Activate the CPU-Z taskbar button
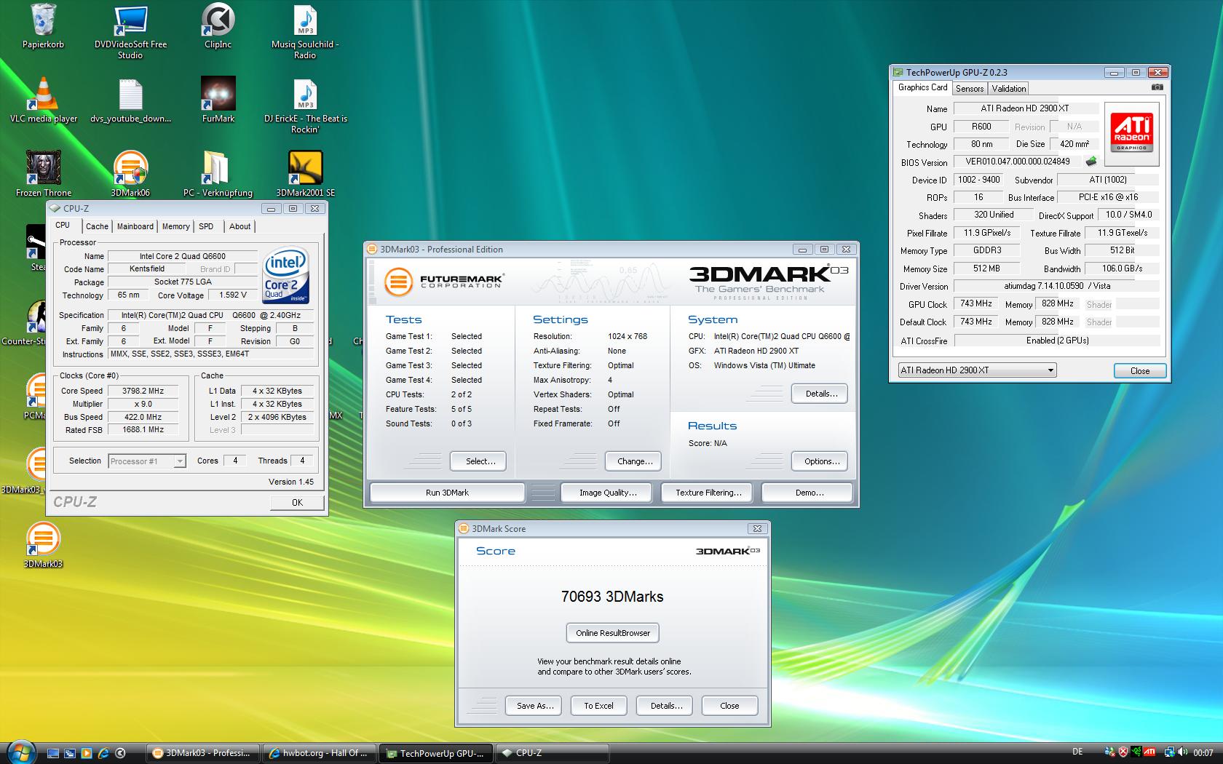Viewport: 1223px width, 764px height. click(552, 753)
